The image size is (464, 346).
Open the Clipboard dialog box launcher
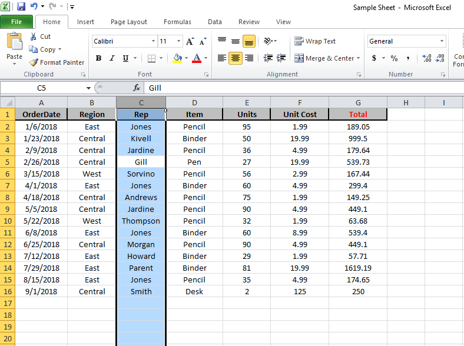84,75
